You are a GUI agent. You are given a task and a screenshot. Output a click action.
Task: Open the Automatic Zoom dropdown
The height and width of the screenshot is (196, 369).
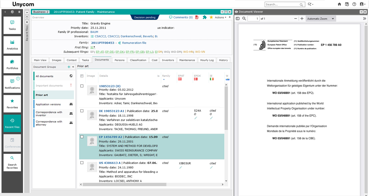[320, 19]
